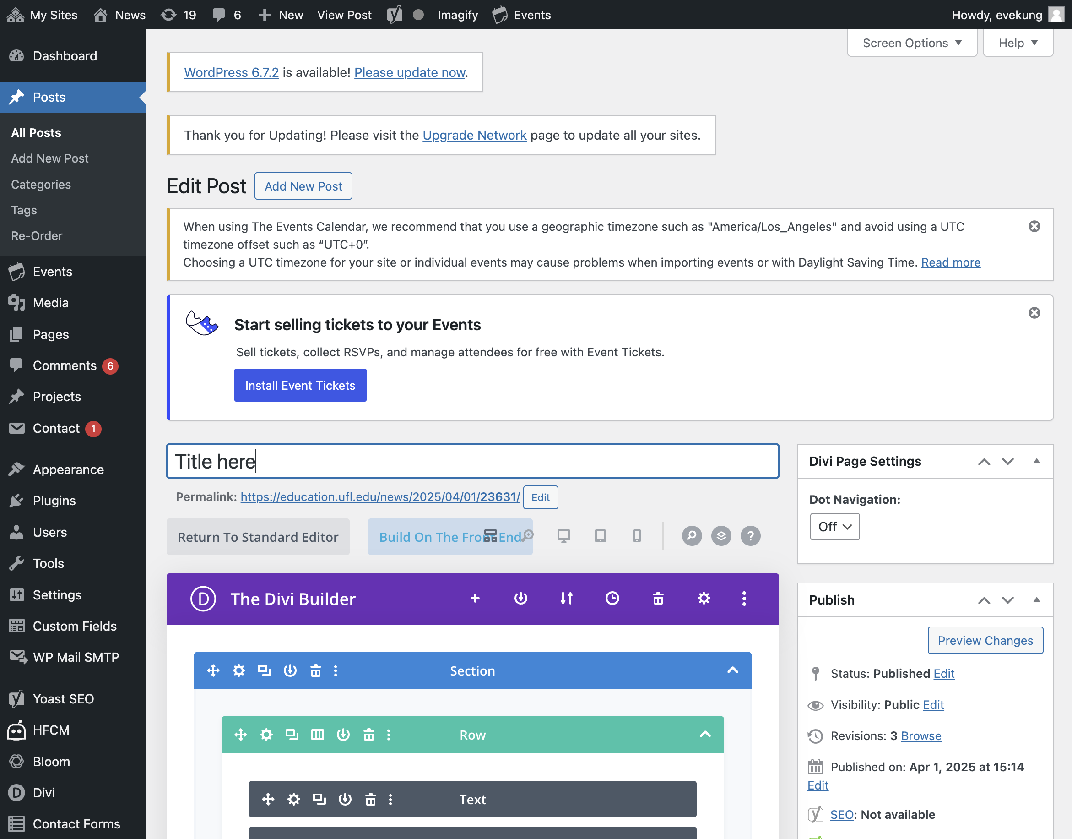Toggle Divi Page Settings panel
This screenshot has width=1072, height=839.
point(1037,461)
